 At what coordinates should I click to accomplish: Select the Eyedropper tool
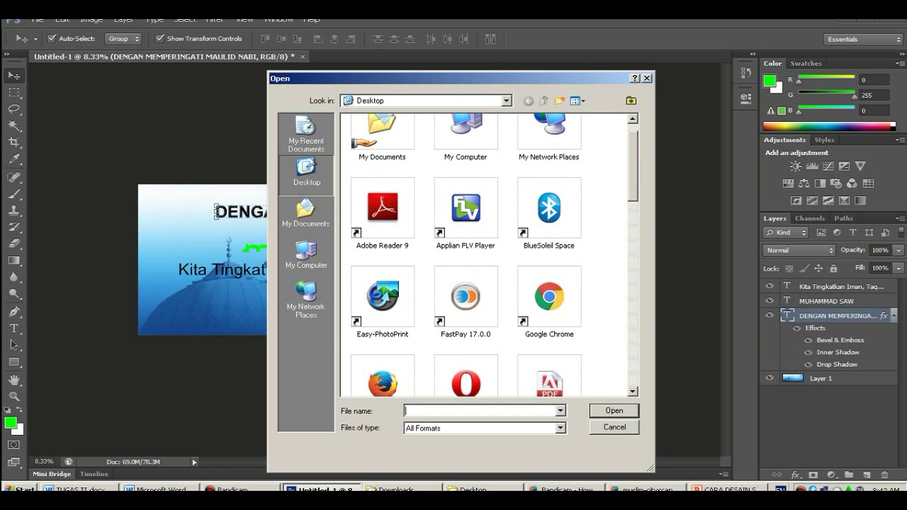point(14,159)
